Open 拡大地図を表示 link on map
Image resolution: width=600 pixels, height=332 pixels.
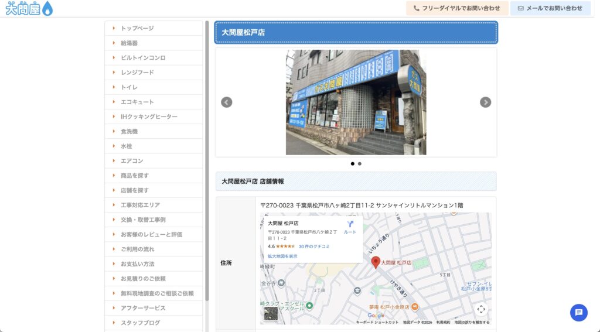pyautogui.click(x=282, y=256)
